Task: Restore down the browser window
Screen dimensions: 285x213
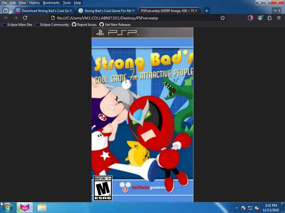Action: (x=267, y=2)
